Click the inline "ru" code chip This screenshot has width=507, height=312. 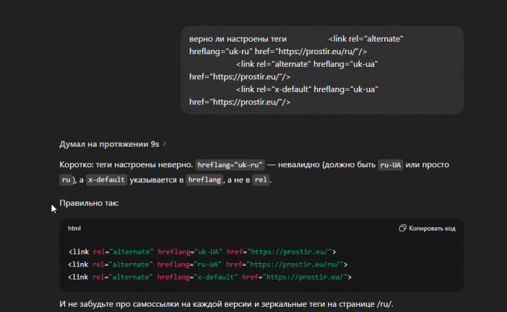click(65, 180)
